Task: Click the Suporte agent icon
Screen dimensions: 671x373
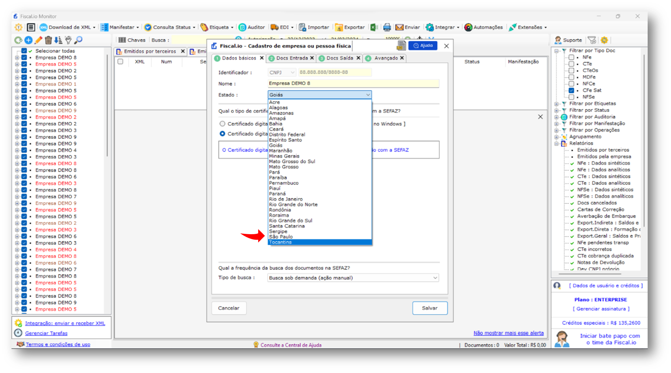Action: [x=558, y=40]
